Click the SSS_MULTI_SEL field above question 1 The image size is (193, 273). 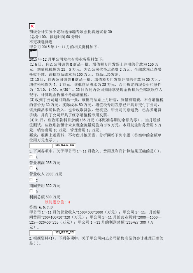(x=64, y=145)
